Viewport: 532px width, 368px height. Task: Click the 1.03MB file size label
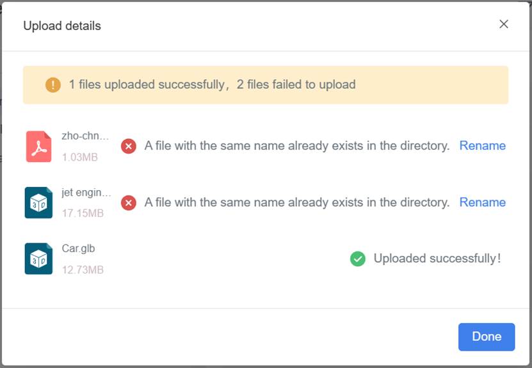[80, 157]
